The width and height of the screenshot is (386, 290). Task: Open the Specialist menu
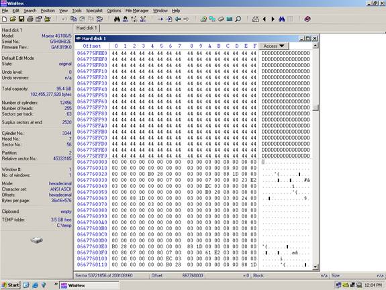(94, 11)
